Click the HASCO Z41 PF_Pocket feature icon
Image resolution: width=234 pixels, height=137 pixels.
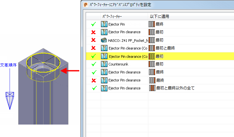click(x=104, y=40)
